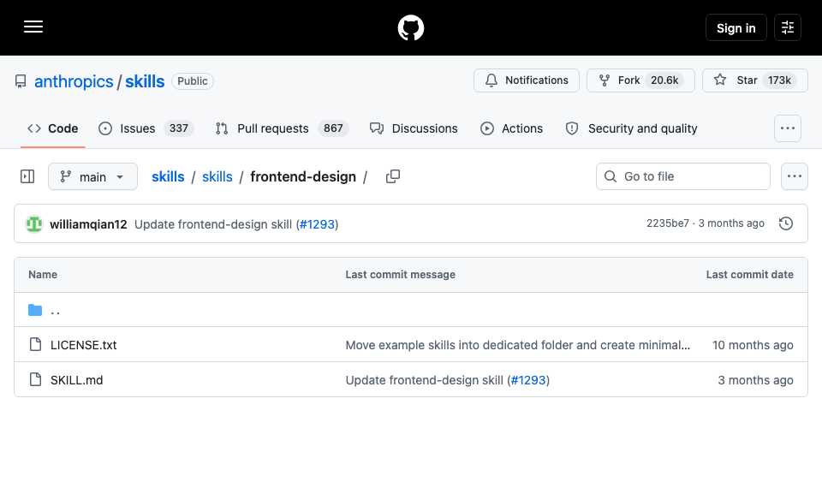Screen dimensions: 822x488
Task: Sign in to GitHub
Action: tap(736, 27)
